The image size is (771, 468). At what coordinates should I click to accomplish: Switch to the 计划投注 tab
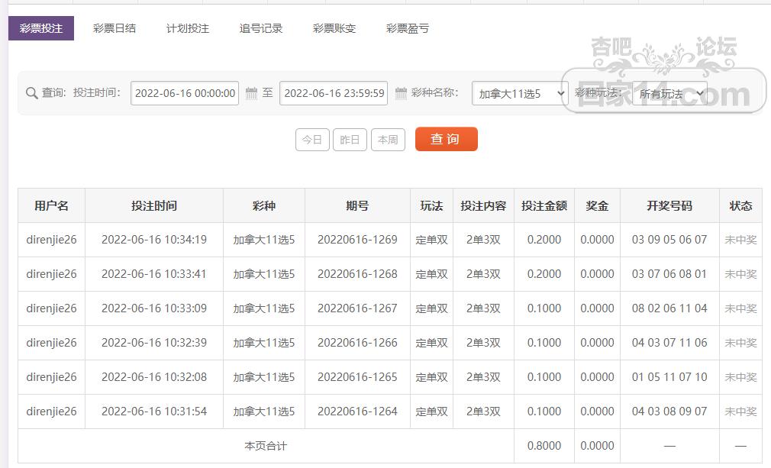click(186, 28)
